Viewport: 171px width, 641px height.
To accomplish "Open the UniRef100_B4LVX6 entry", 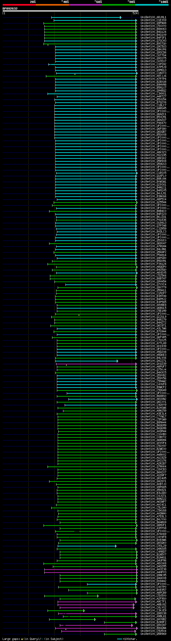I will 153,358.
